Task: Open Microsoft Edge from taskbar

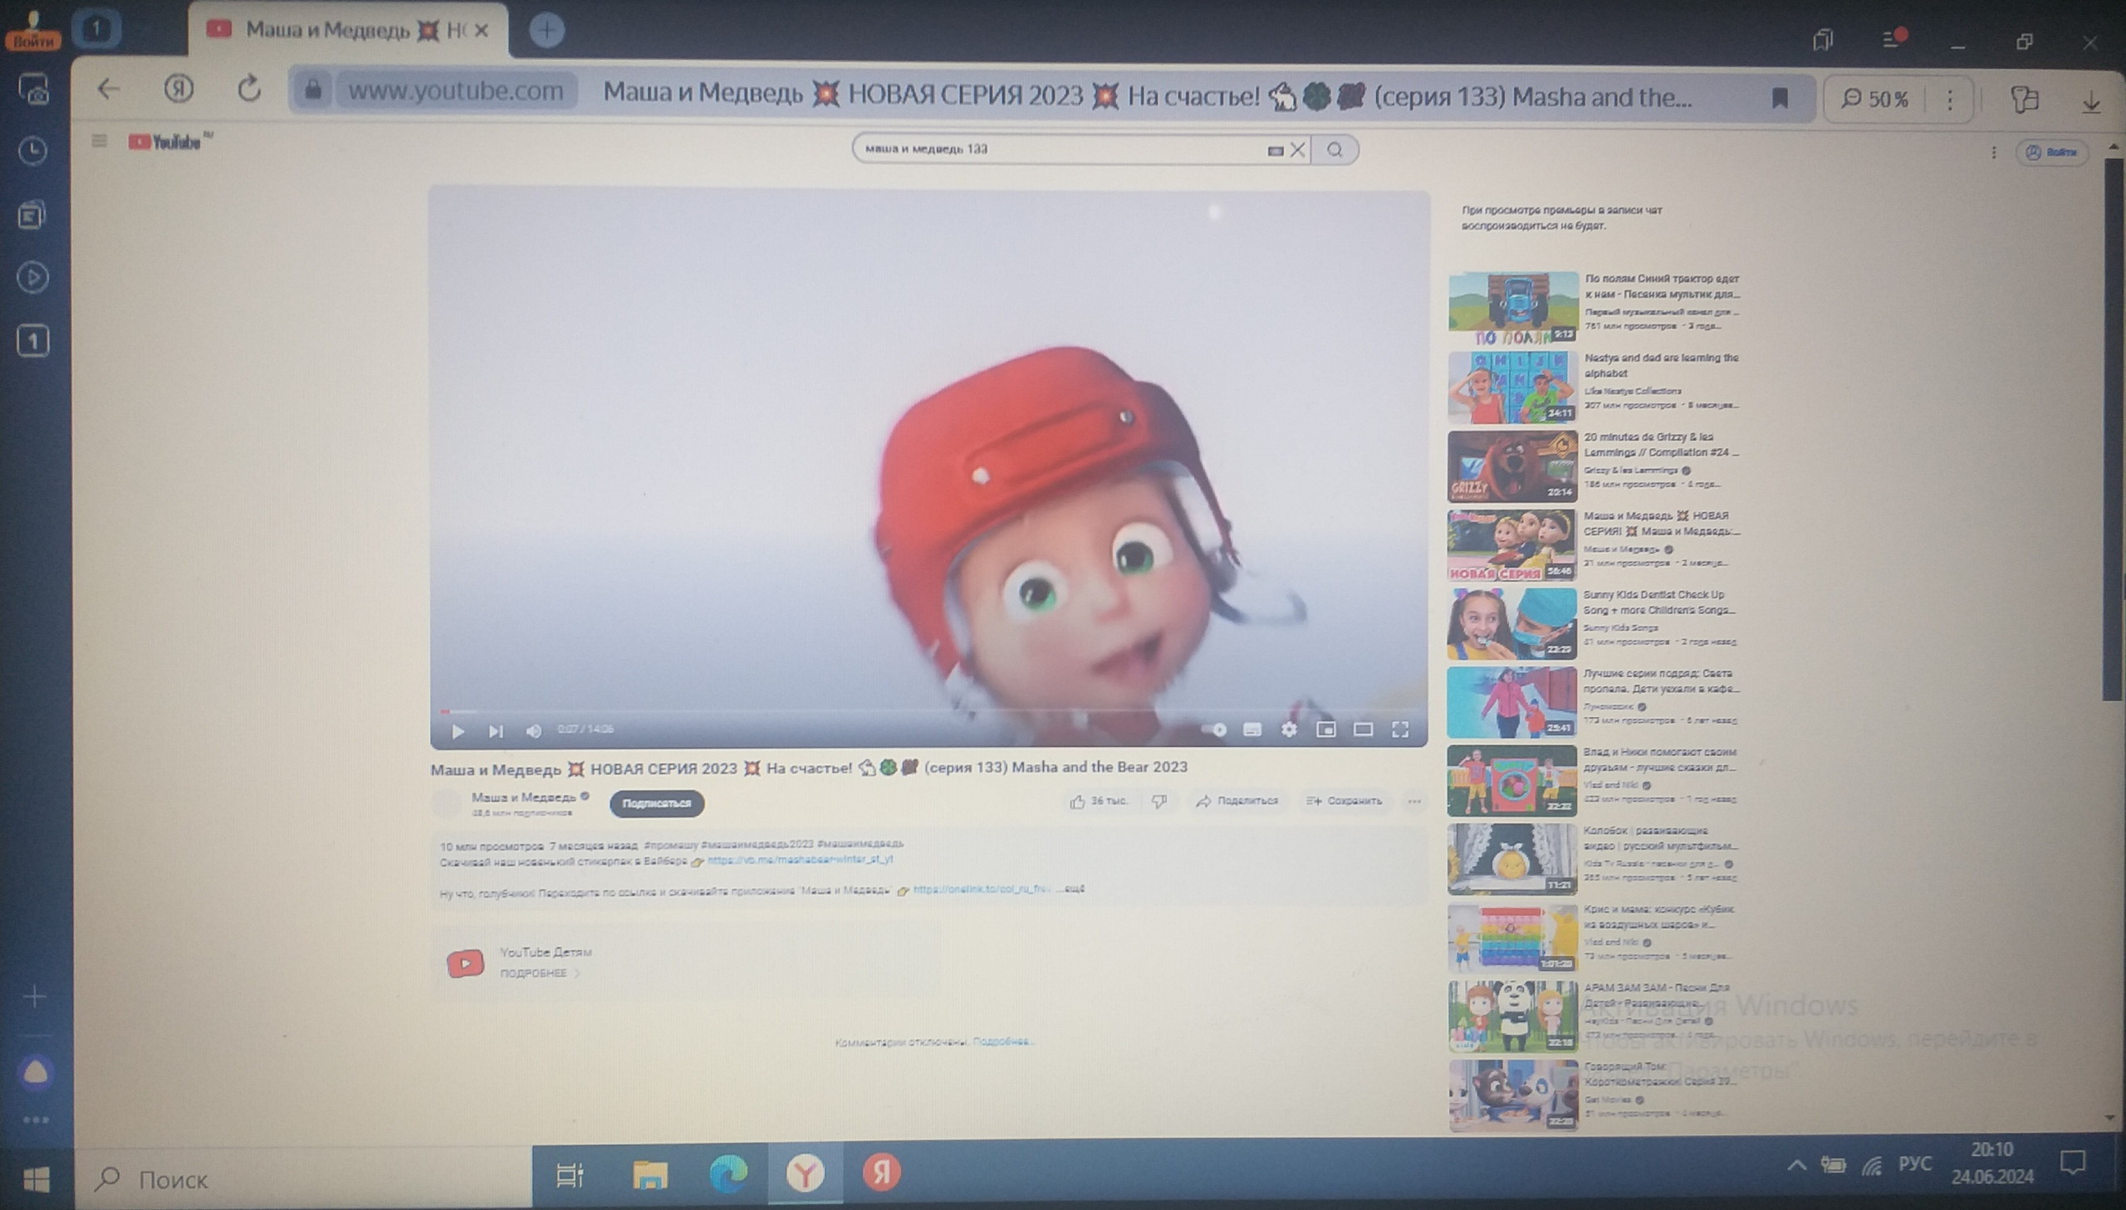Action: click(x=728, y=1173)
